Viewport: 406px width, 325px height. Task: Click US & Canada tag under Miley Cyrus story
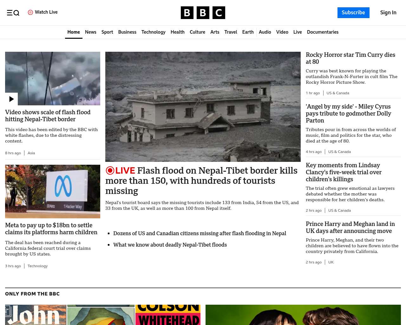[x=339, y=152]
